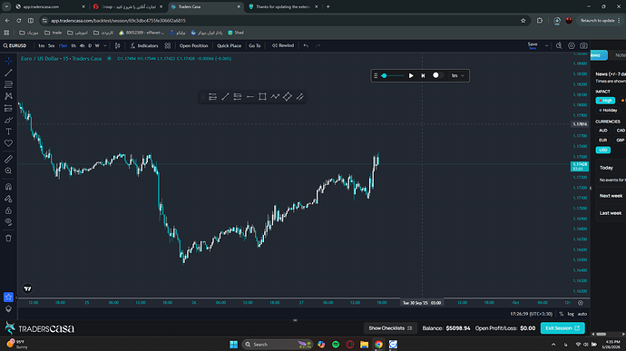Select the ruler measure tool
This screenshot has height=351, width=626.
pos(8,159)
